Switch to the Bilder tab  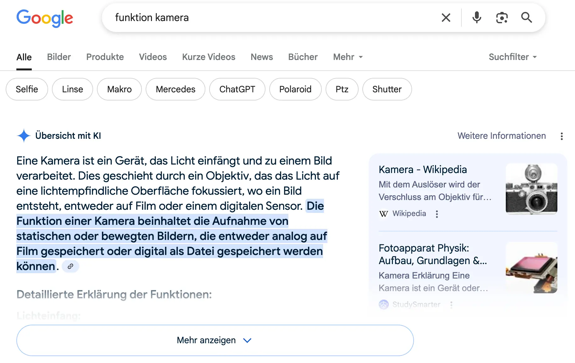(59, 57)
